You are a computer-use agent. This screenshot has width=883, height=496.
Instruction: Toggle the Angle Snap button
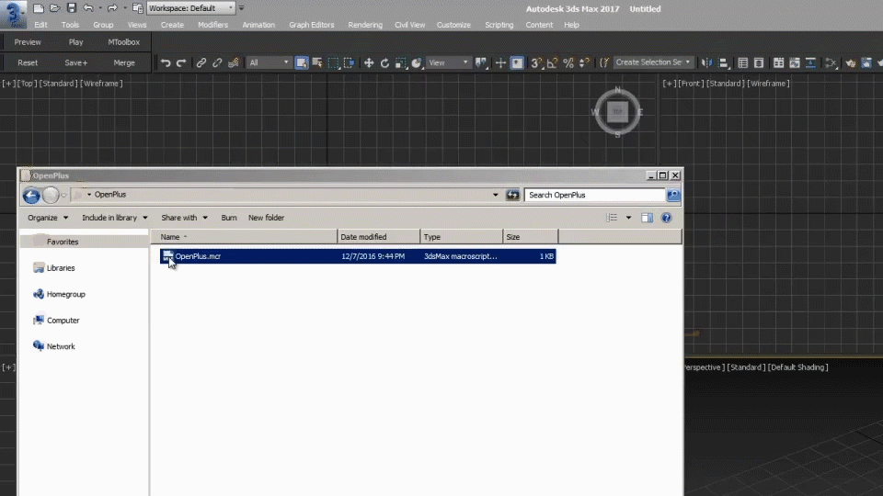[553, 63]
